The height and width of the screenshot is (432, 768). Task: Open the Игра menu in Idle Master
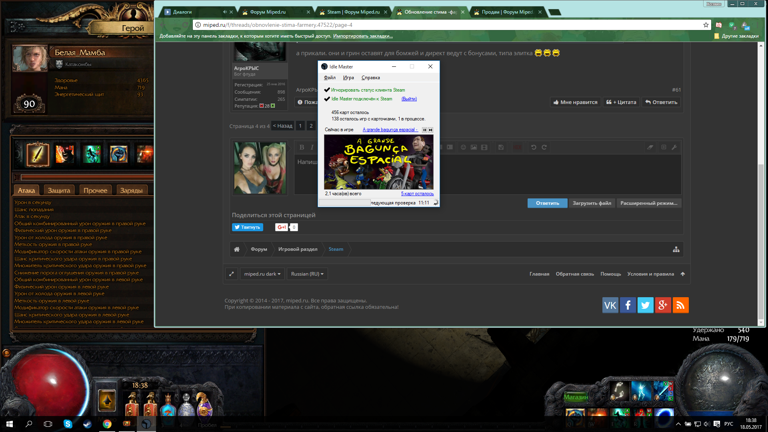click(348, 78)
